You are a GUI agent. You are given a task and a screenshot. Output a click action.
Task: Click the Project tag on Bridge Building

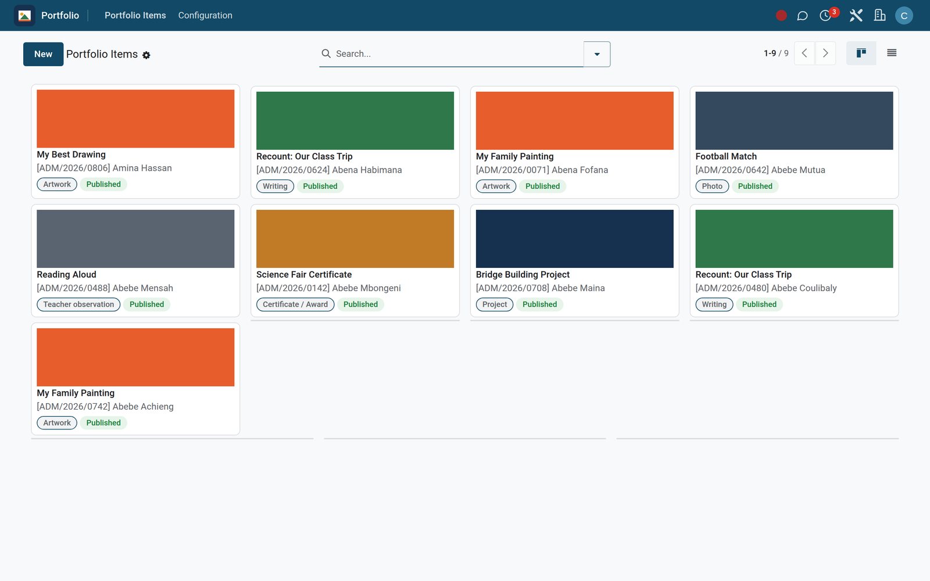pyautogui.click(x=495, y=304)
